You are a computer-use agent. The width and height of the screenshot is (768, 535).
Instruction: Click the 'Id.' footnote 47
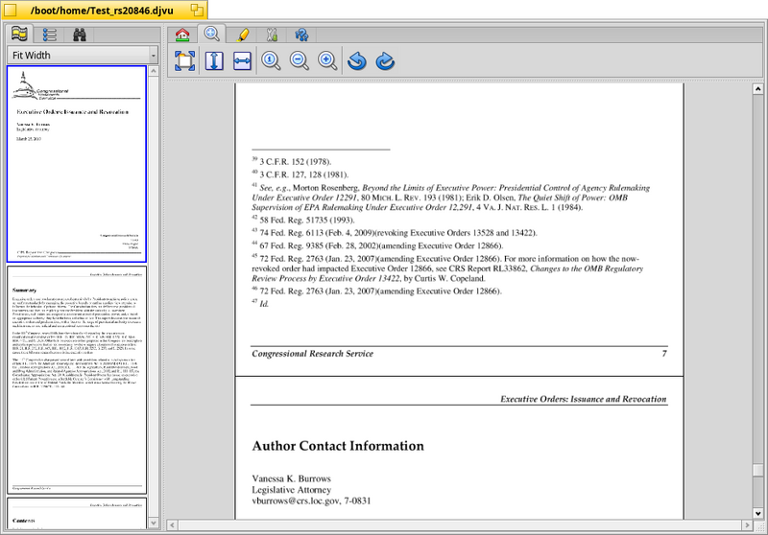coord(264,304)
